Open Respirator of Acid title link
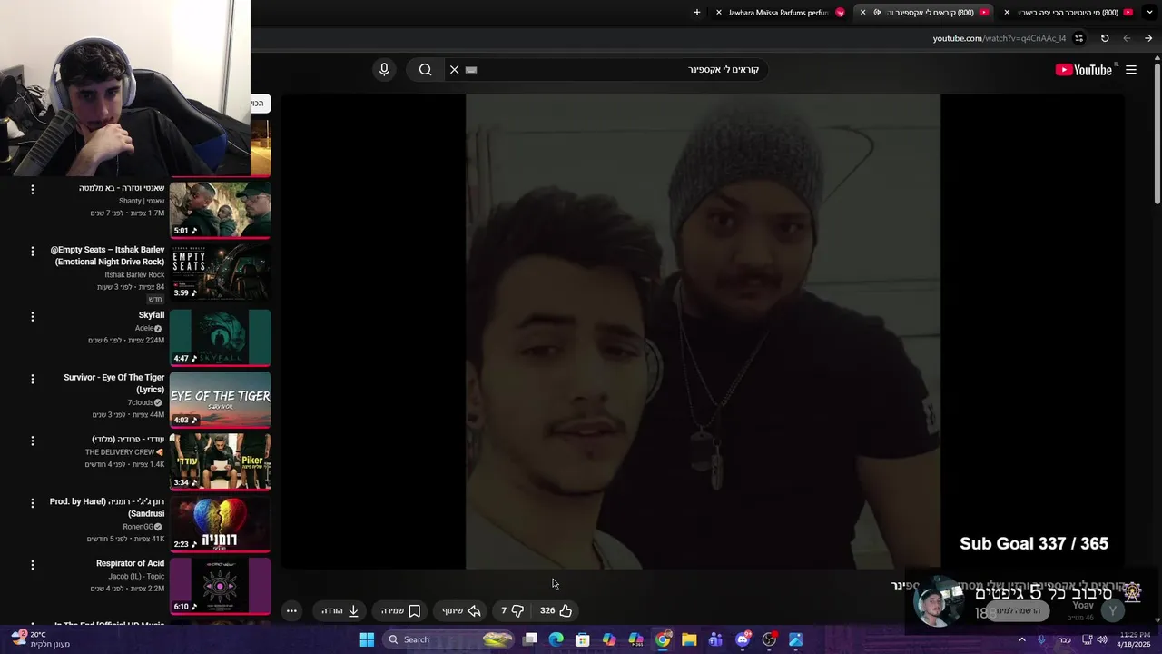The image size is (1162, 654). pos(130,563)
